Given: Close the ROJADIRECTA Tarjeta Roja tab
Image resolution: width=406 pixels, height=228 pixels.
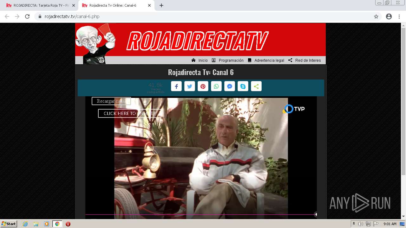Looking at the screenshot, I should [x=73, y=5].
